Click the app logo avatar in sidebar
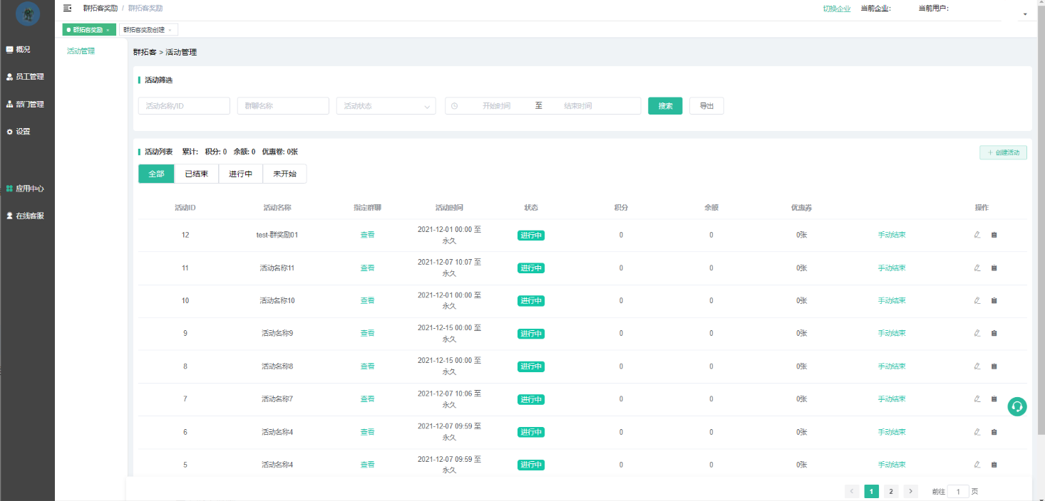 click(28, 14)
